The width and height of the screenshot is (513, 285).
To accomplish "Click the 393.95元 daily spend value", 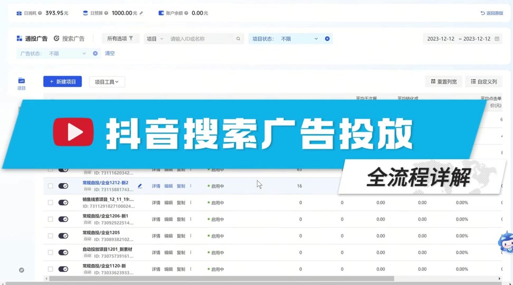I will click(57, 13).
